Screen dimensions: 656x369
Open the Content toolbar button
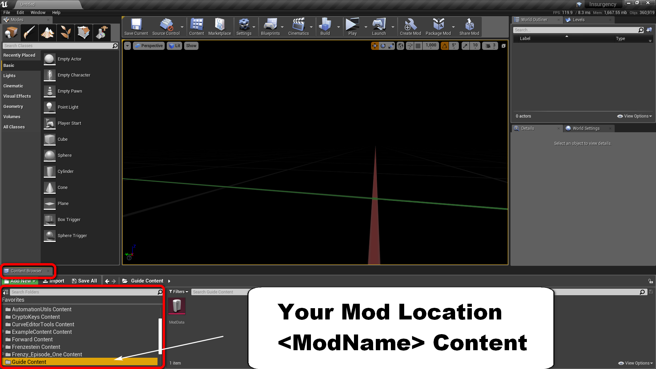tap(196, 27)
